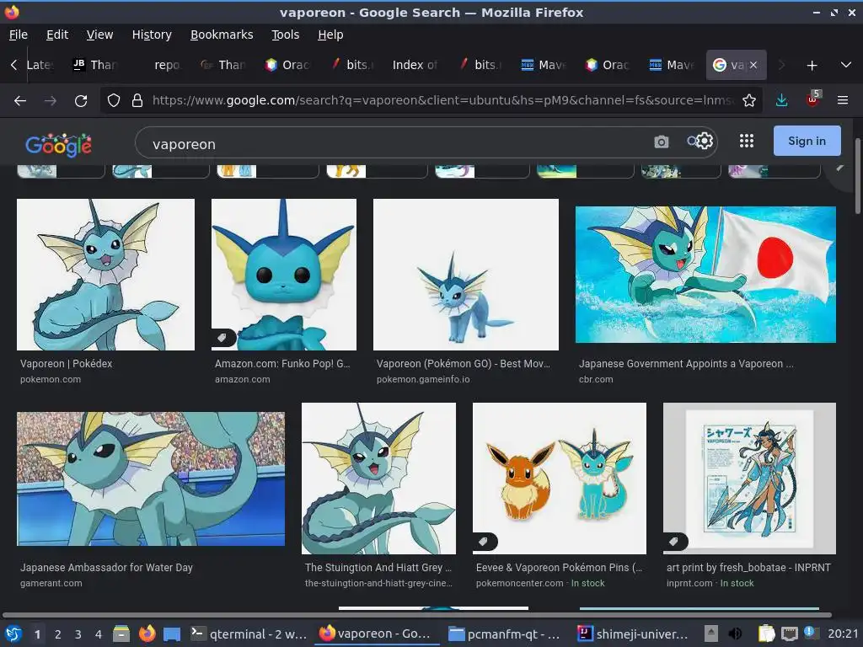
Task: Open The Stuingtion And Hiatt Grey image
Action: [378, 479]
